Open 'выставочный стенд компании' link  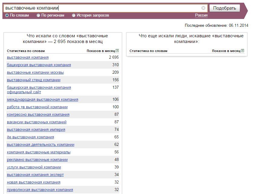[x=34, y=80]
